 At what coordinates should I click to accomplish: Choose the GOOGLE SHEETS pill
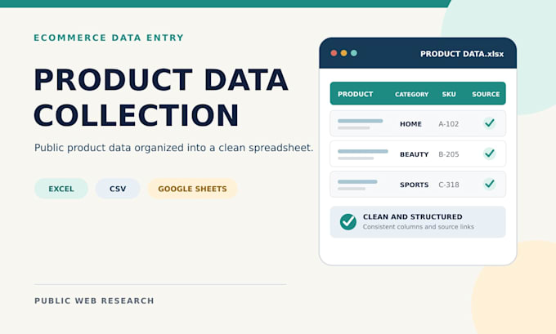(x=192, y=189)
